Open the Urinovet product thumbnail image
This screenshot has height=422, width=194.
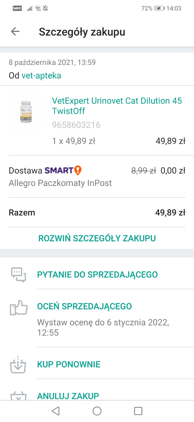[x=26, y=112]
